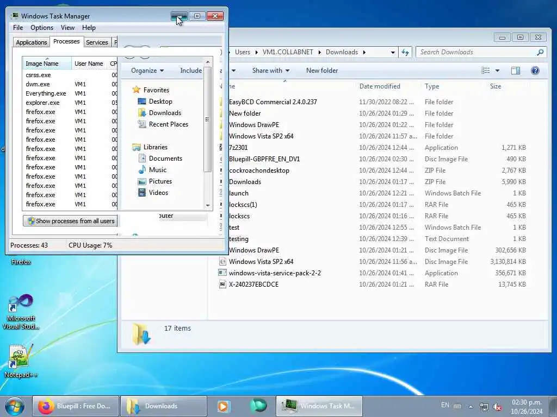Open the View menu in Task Manager

(67, 28)
